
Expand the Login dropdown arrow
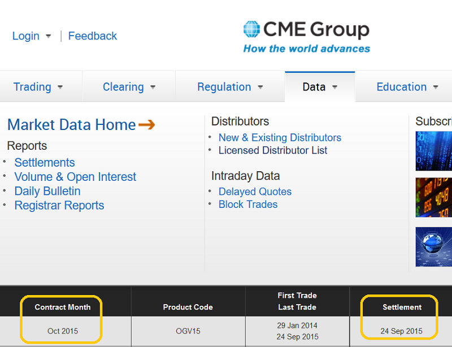coord(48,36)
